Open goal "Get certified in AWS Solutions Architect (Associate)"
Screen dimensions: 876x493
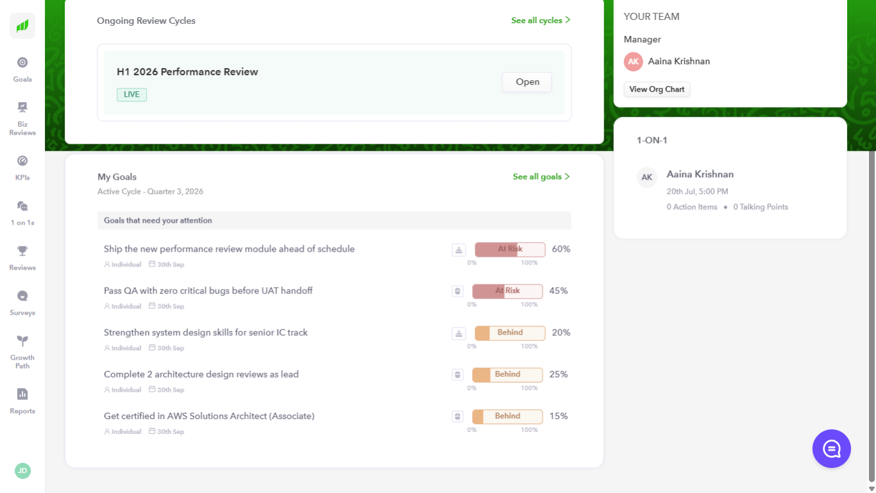tap(209, 416)
